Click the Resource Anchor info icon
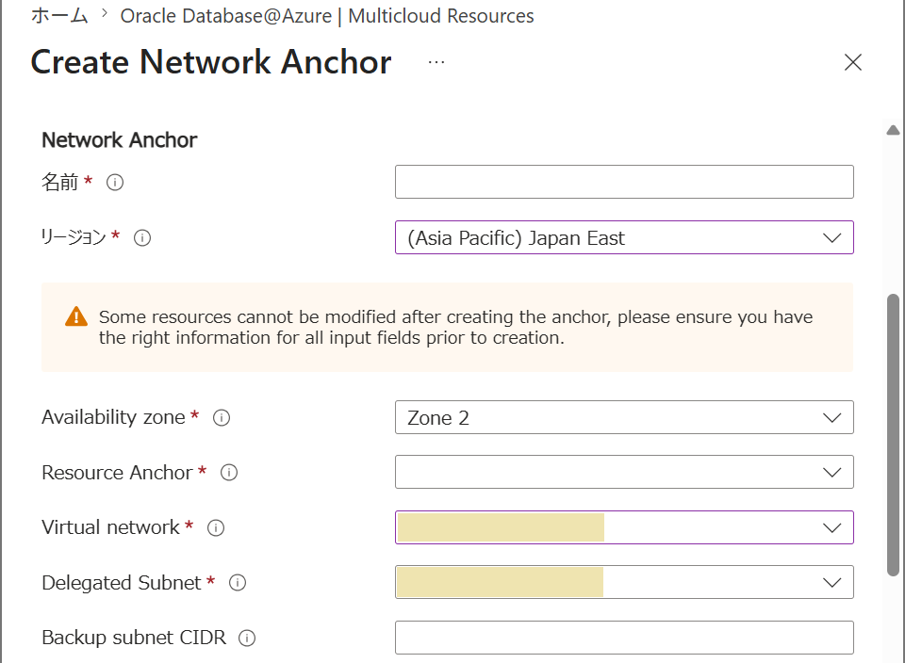Screen dimensions: 905x663 coord(229,473)
